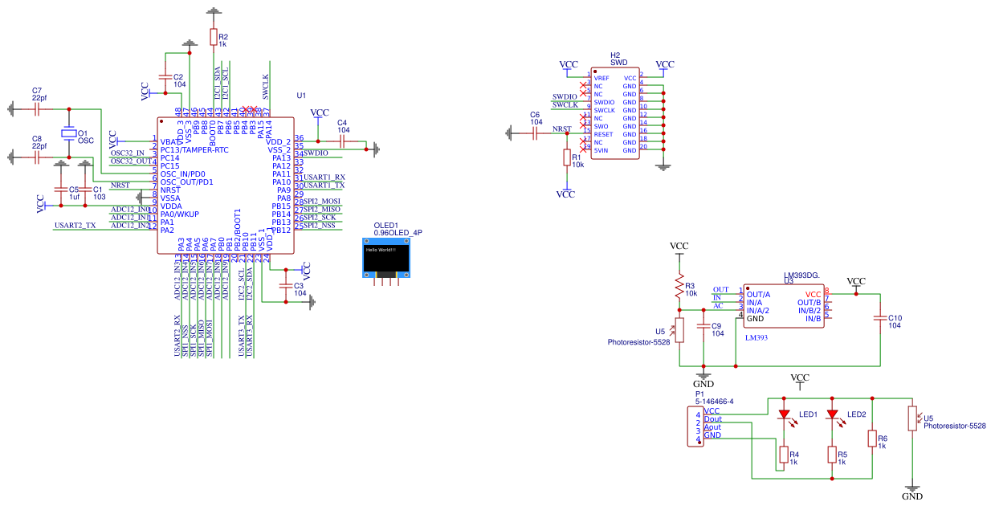The width and height of the screenshot is (995, 510).
Task: Select the SWDIO net label beside H2
Action: click(565, 97)
